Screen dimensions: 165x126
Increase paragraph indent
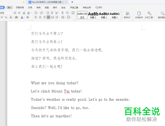[x=52, y=13]
